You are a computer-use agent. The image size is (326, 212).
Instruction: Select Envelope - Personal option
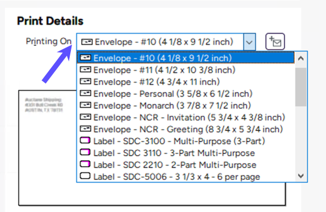(x=186, y=94)
